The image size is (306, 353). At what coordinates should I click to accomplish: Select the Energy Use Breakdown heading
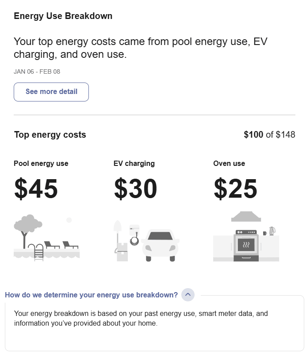coord(63,16)
